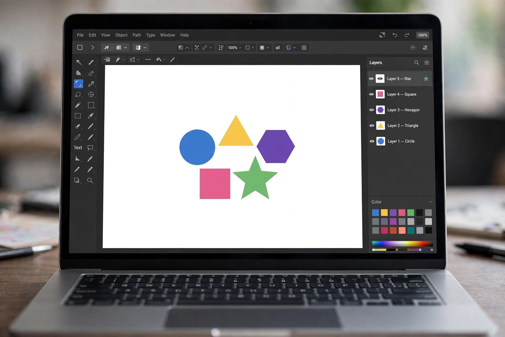
Task: Click the undo arrow icon
Action: point(395,35)
